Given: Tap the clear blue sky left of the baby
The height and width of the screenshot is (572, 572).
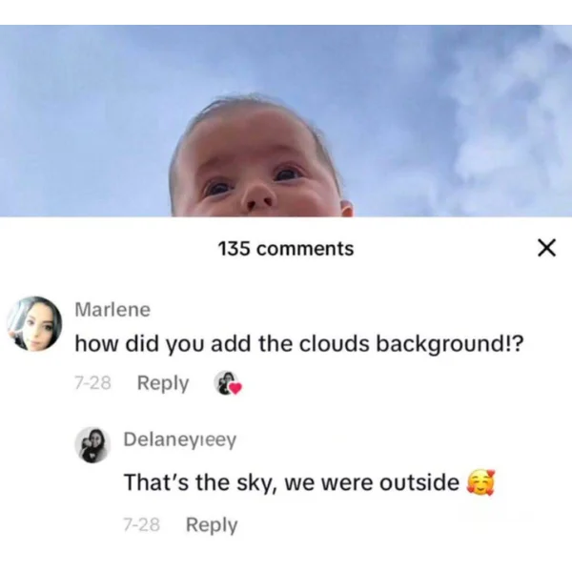Looking at the screenshot, I should pos(84,120).
